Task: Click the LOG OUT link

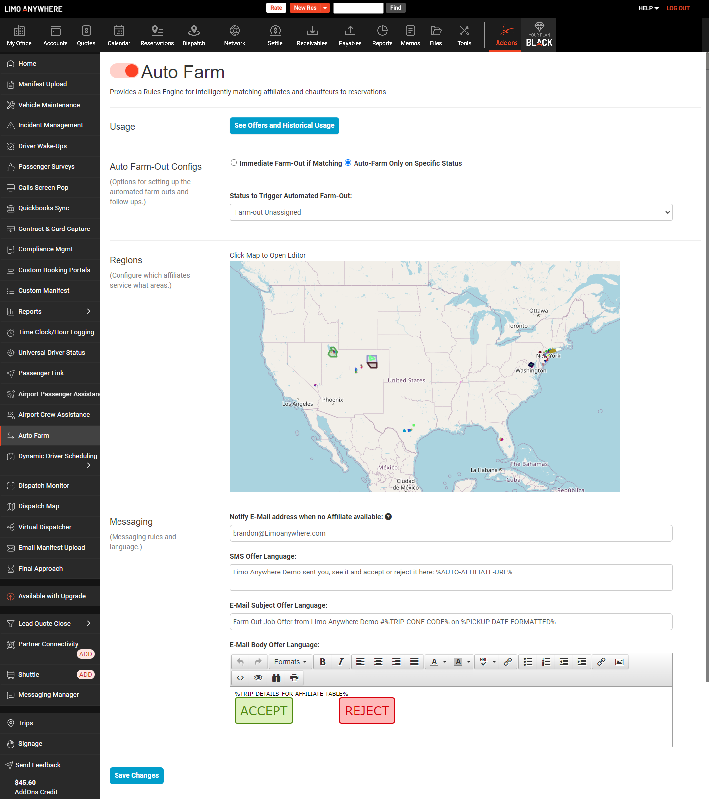Action: (x=678, y=8)
